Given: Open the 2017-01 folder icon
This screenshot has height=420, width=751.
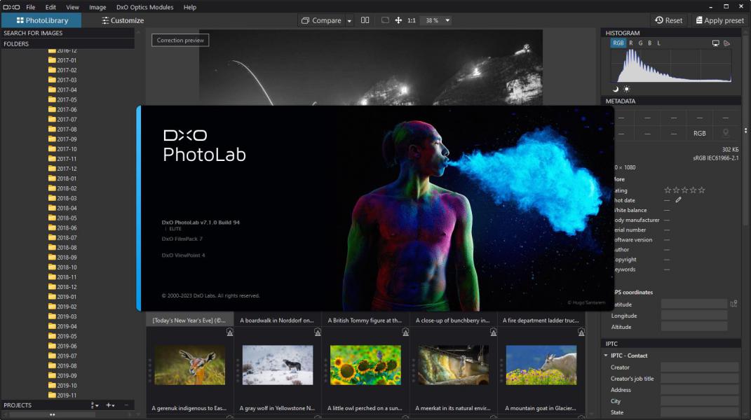Looking at the screenshot, I should click(x=52, y=60).
